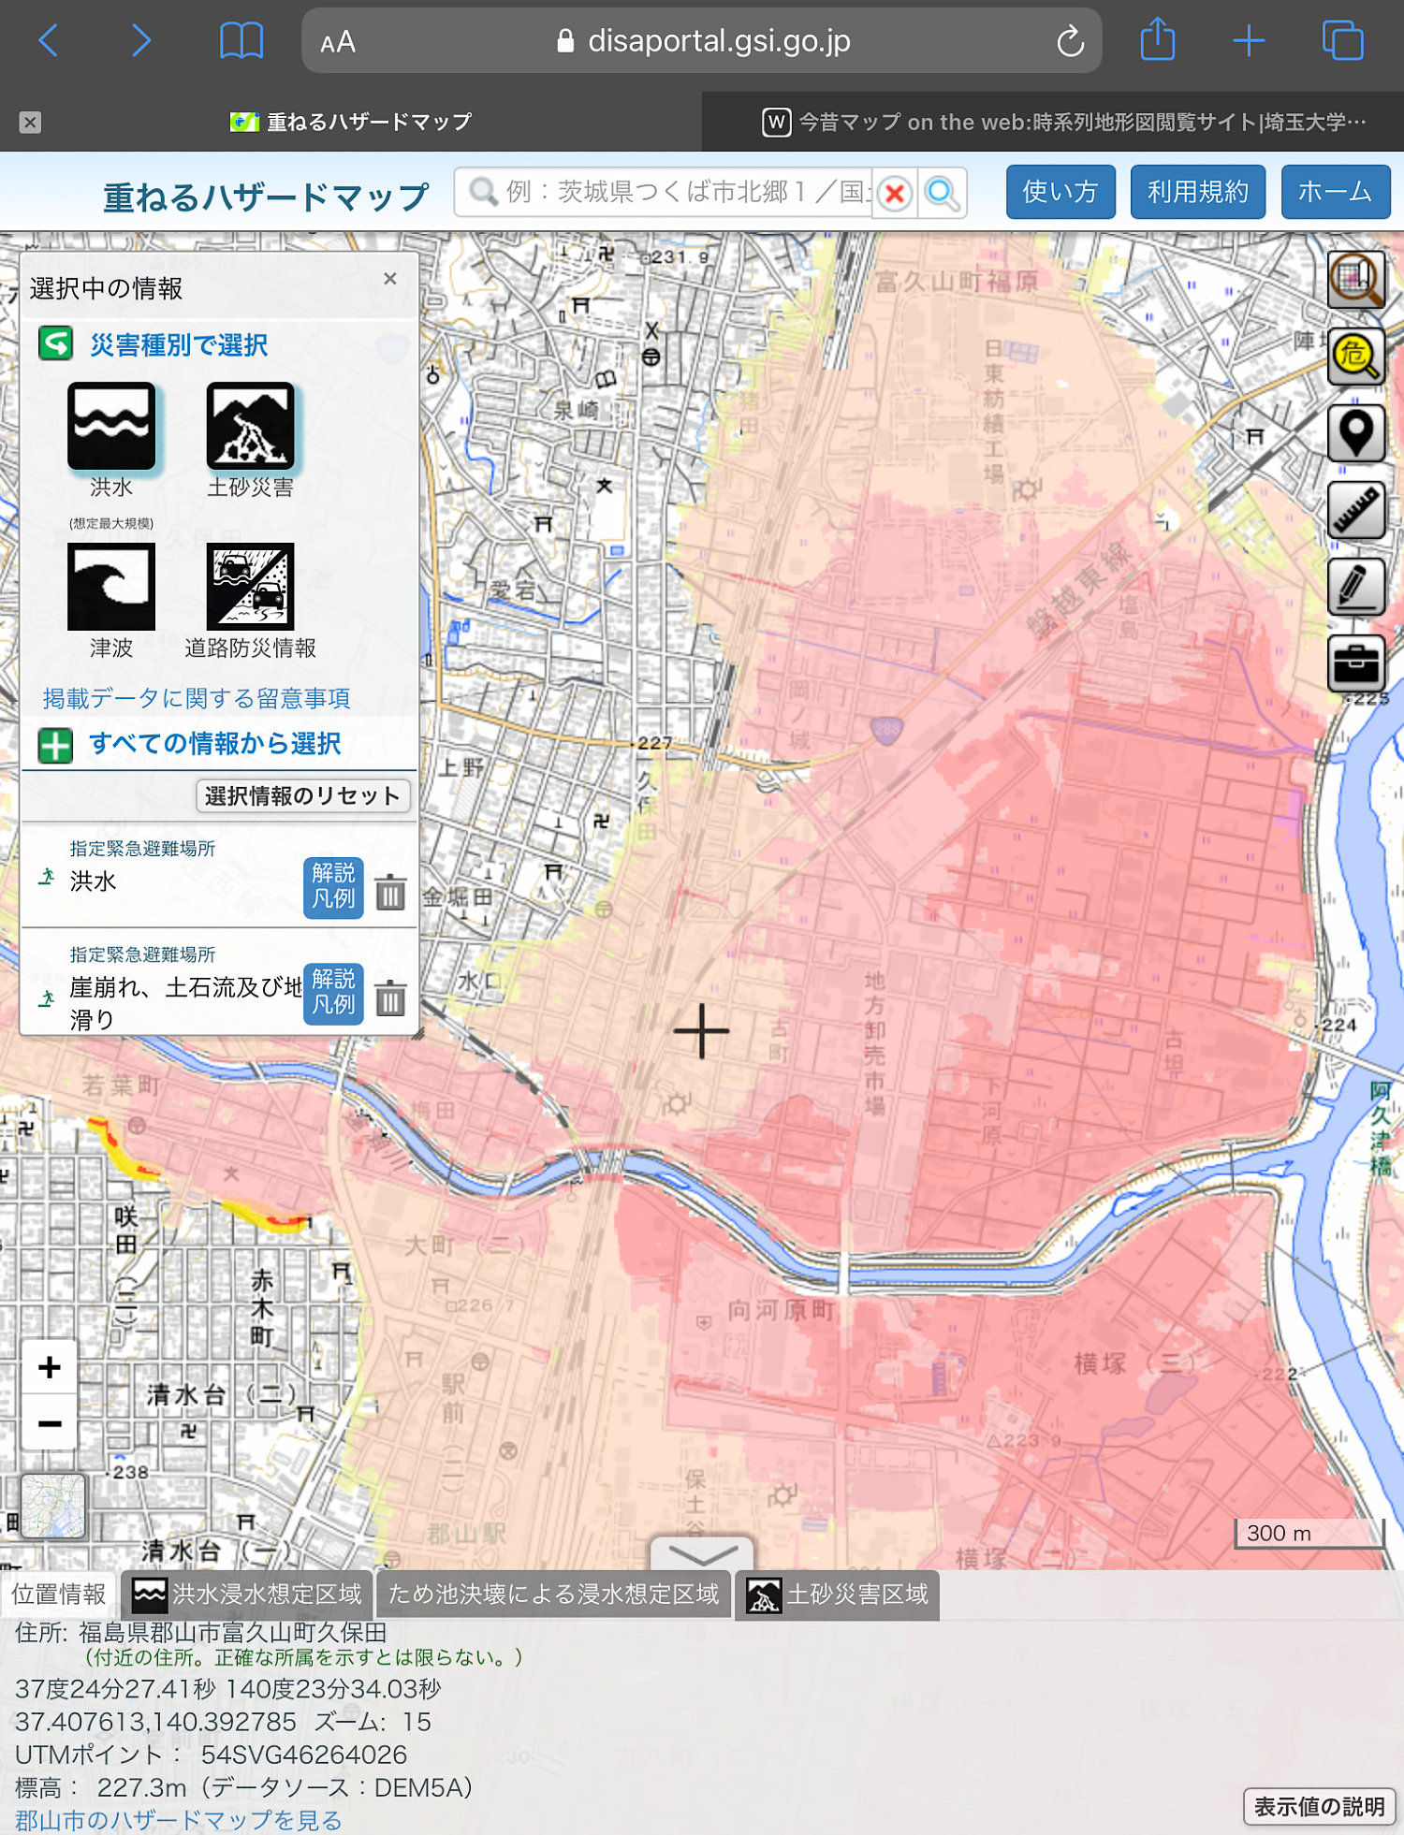Tap the AA reader text-size control

pyautogui.click(x=338, y=42)
